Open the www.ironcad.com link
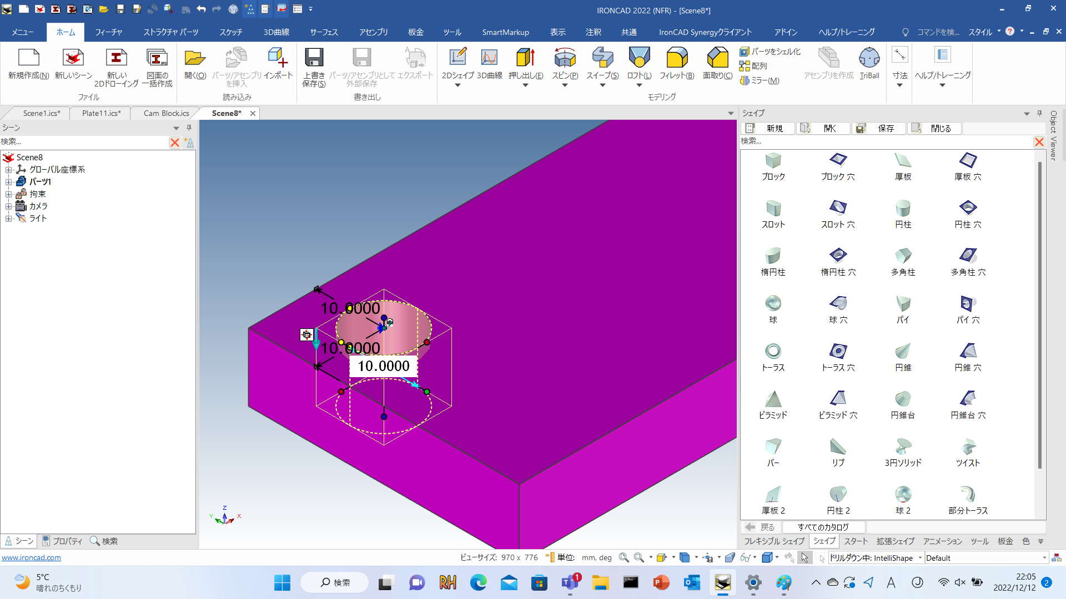Image resolution: width=1066 pixels, height=599 pixels. pos(31,557)
